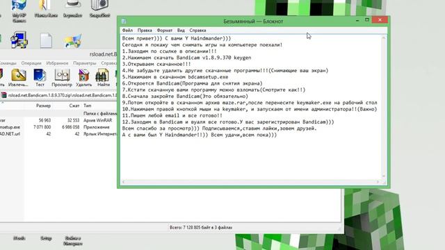The height and width of the screenshot is (250, 445).
Task: Click the Найти toolbar icon in WinRAR
Action: click(x=104, y=78)
